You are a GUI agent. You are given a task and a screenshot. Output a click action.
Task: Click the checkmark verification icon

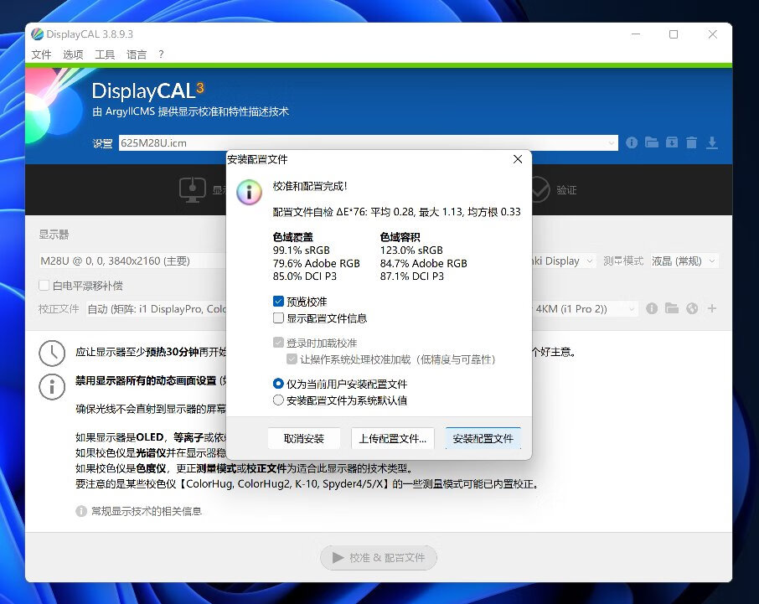point(538,189)
